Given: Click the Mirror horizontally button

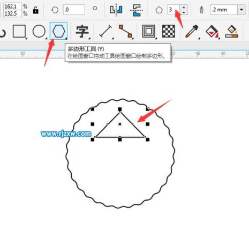Looking at the screenshot, I should point(116,10).
